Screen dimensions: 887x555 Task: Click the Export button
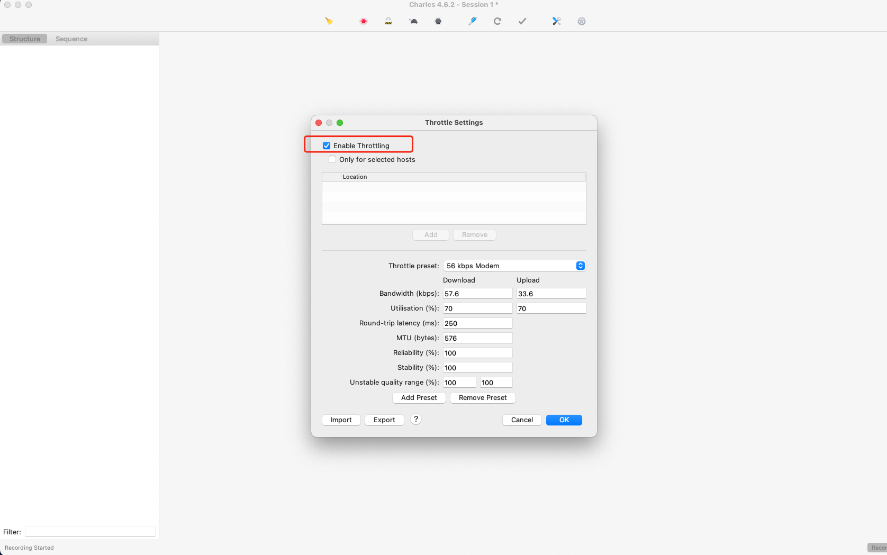coord(384,420)
